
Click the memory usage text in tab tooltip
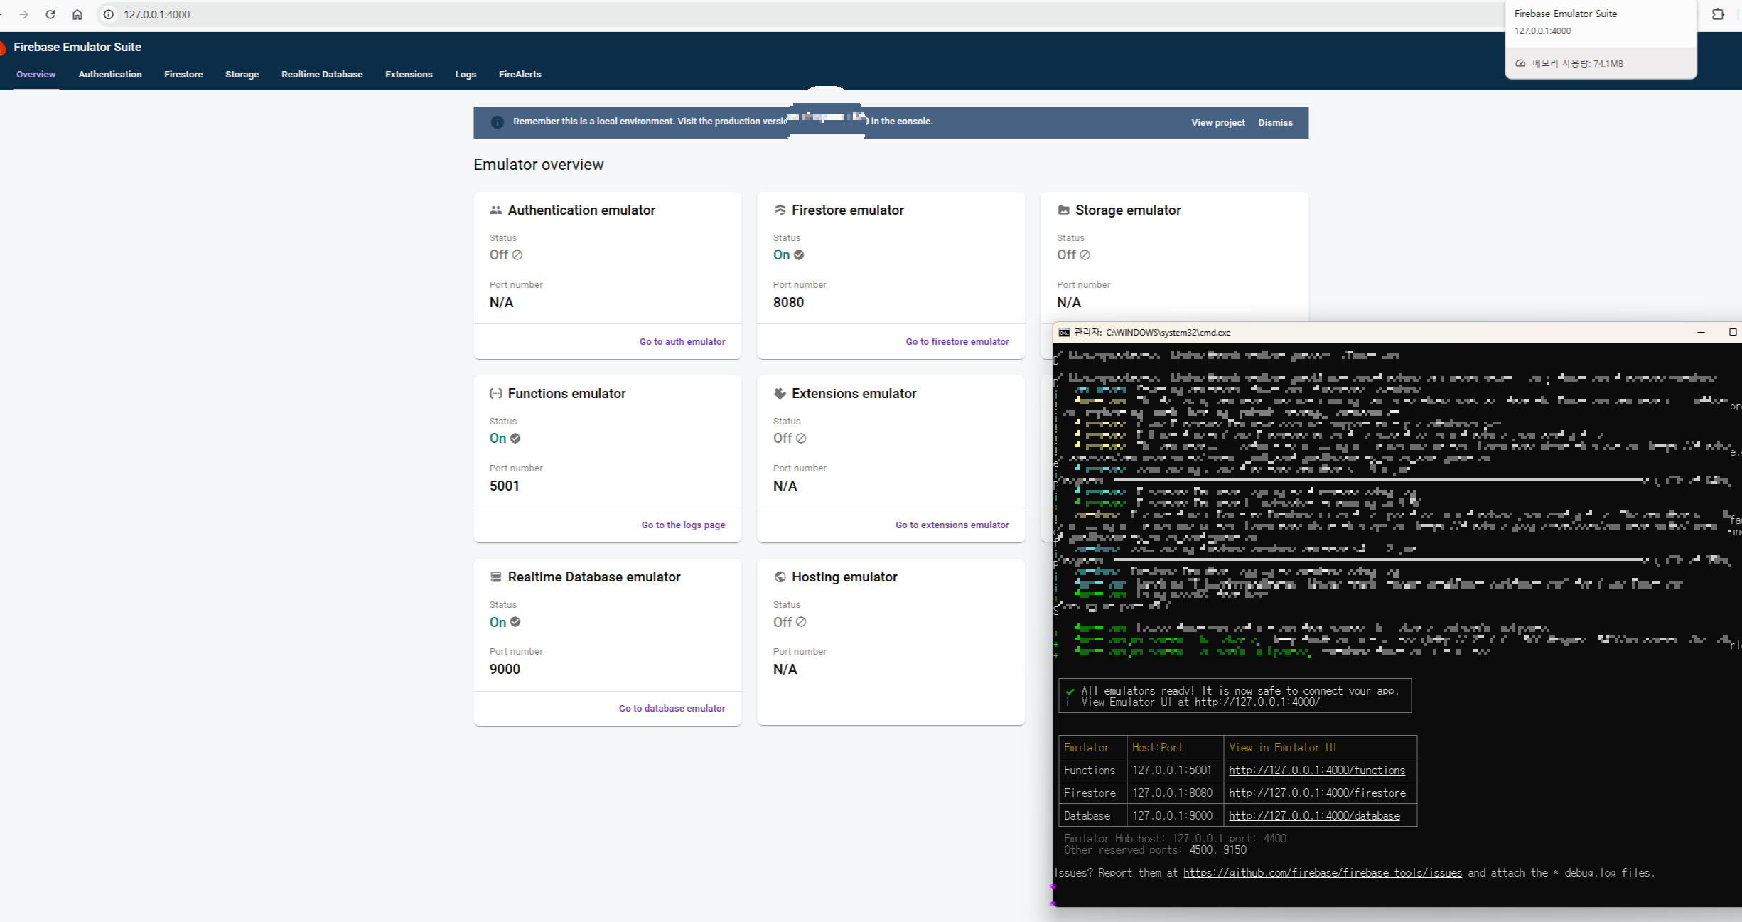pyautogui.click(x=1577, y=63)
